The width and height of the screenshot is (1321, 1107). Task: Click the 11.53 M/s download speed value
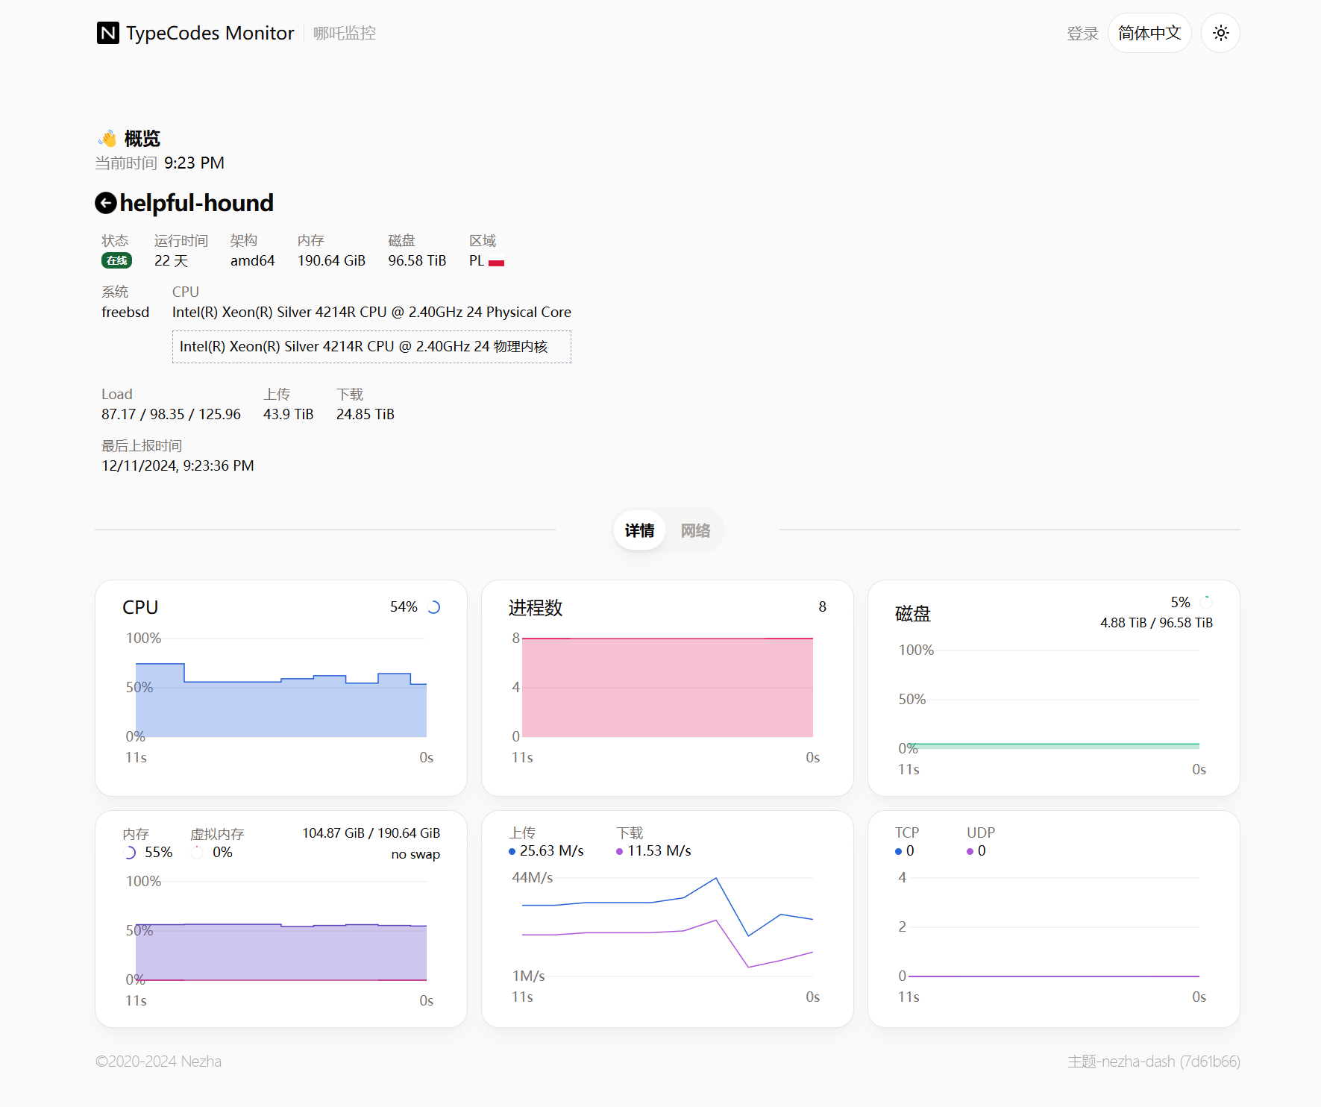coord(659,851)
